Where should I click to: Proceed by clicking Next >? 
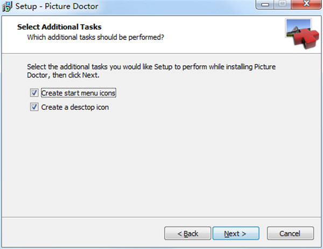click(x=236, y=233)
